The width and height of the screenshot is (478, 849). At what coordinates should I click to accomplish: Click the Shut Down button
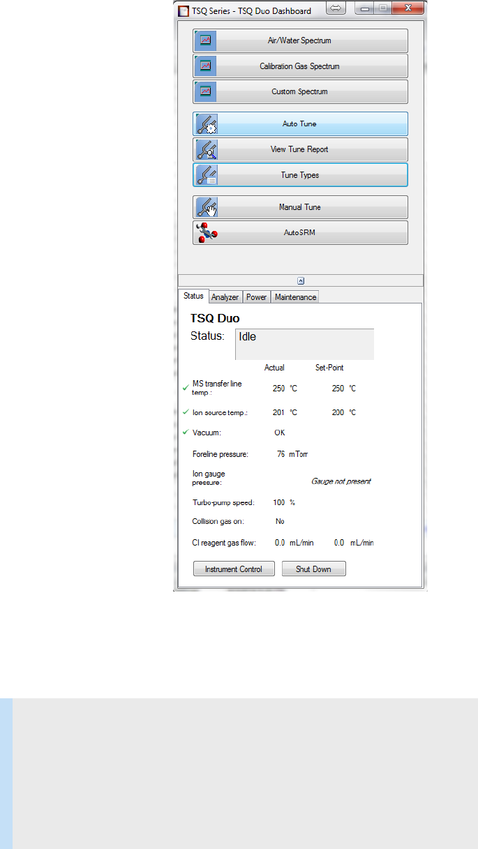click(313, 569)
